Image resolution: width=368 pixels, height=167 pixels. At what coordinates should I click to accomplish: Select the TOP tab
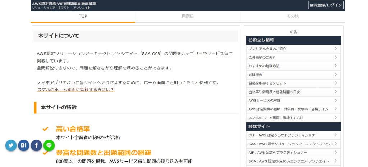[83, 16]
